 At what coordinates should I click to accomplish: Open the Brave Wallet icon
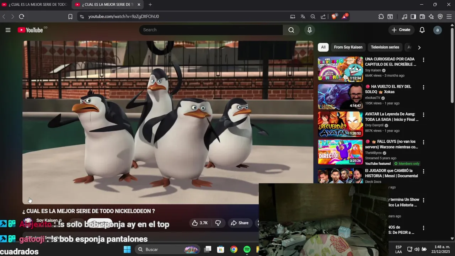click(x=422, y=16)
